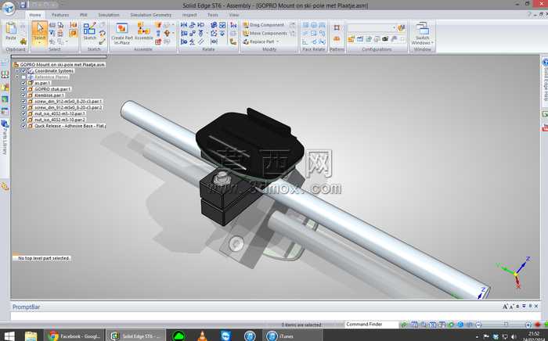Expand the Reference Planes tree node
The width and height of the screenshot is (548, 341).
pyautogui.click(x=17, y=77)
